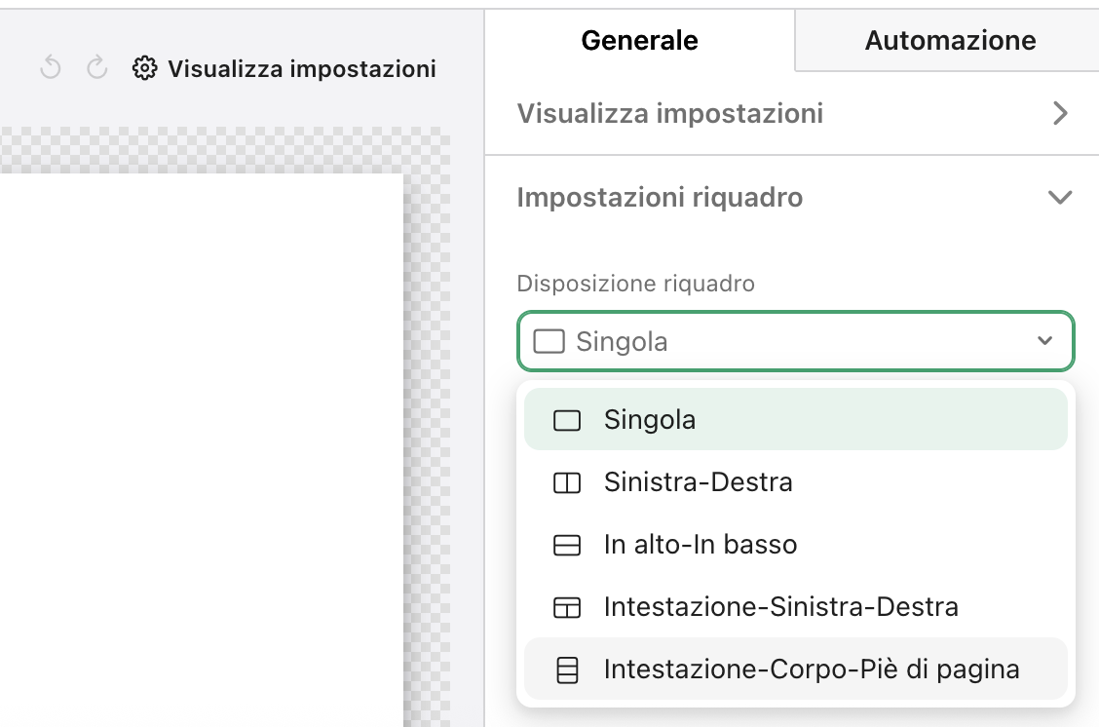Collapse the Impostazioni riquadro section
This screenshot has height=727, width=1099.
tap(1060, 197)
